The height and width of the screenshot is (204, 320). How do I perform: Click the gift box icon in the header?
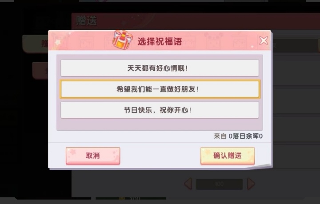coord(122,40)
